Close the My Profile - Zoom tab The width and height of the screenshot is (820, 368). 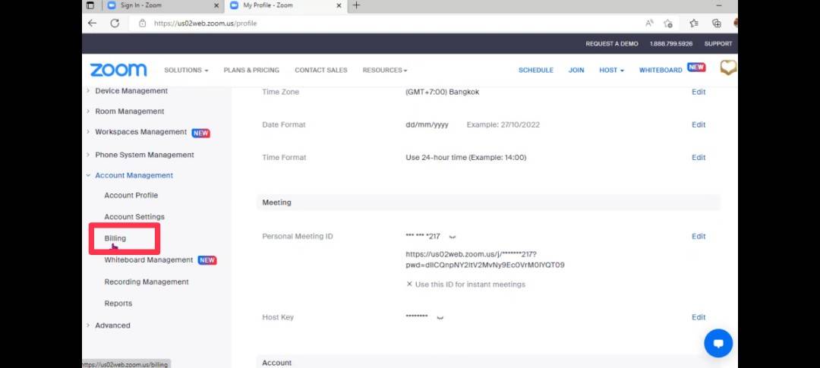tap(339, 5)
